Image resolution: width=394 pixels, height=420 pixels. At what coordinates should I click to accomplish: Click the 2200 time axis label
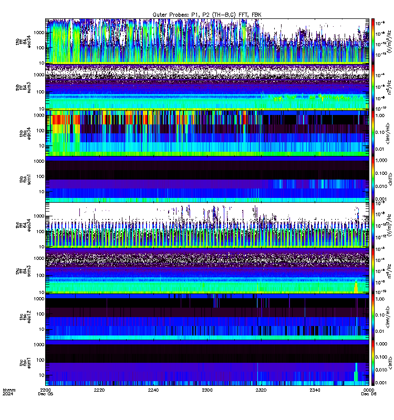point(46,390)
